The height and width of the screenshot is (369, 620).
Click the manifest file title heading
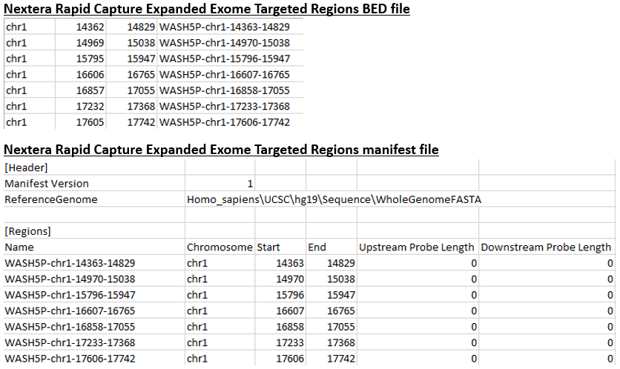click(x=221, y=150)
